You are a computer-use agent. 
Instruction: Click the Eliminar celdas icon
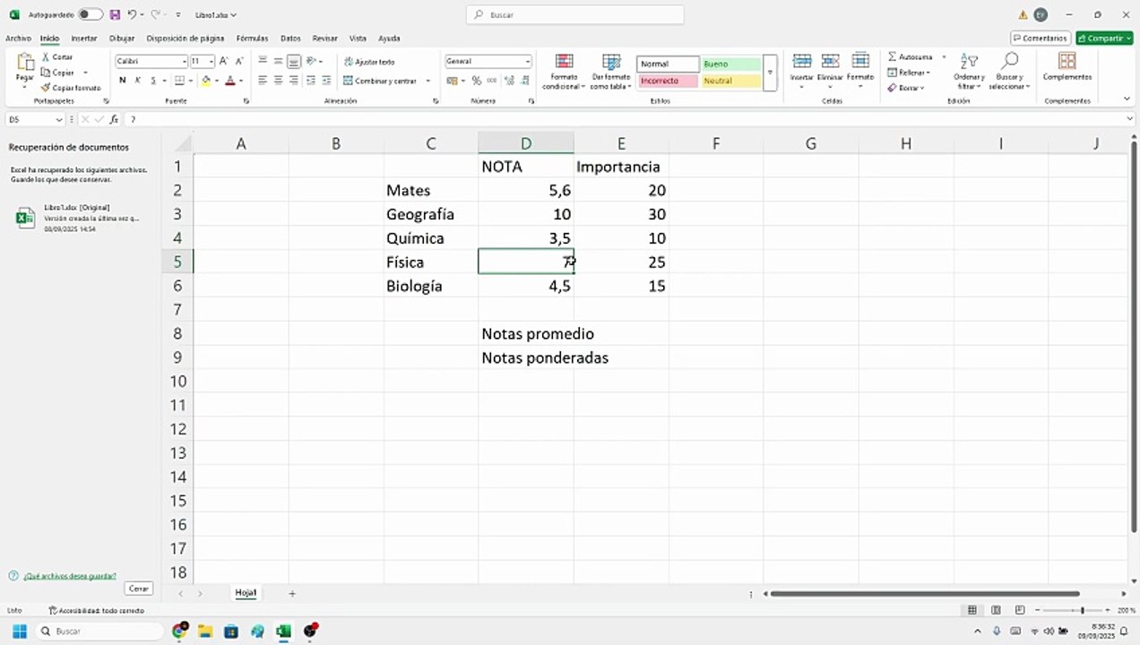point(831,61)
